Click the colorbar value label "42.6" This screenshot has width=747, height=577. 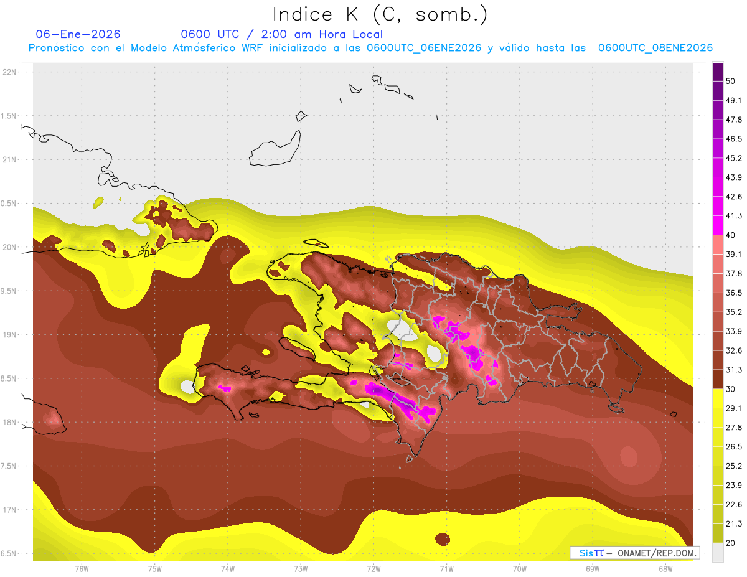(x=733, y=197)
